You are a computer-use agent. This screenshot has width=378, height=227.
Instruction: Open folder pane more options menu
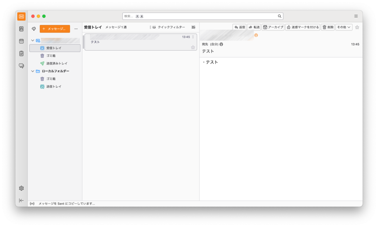tap(76, 29)
